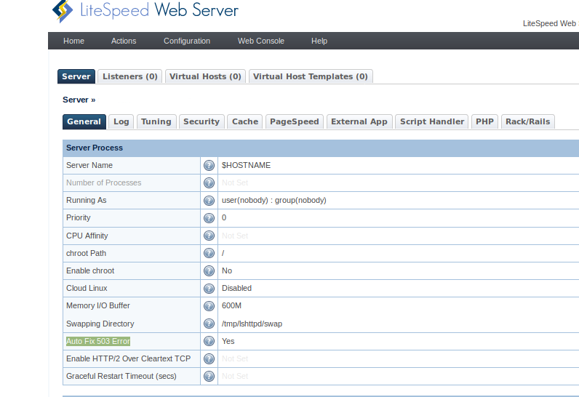Click the Cloud Linux label
Screen dimensions: 579x397
point(87,288)
